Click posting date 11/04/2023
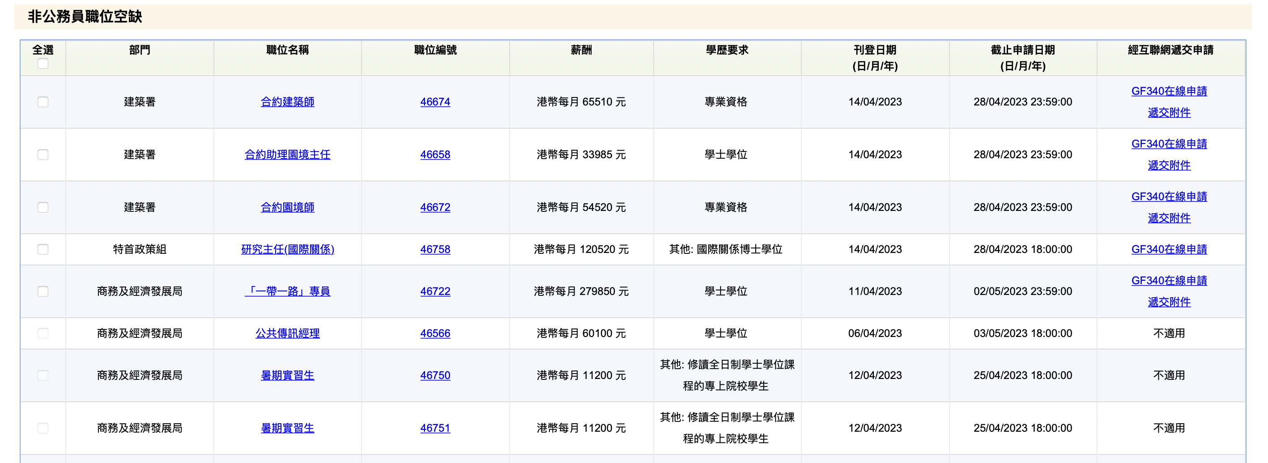This screenshot has height=463, width=1268. click(x=875, y=291)
